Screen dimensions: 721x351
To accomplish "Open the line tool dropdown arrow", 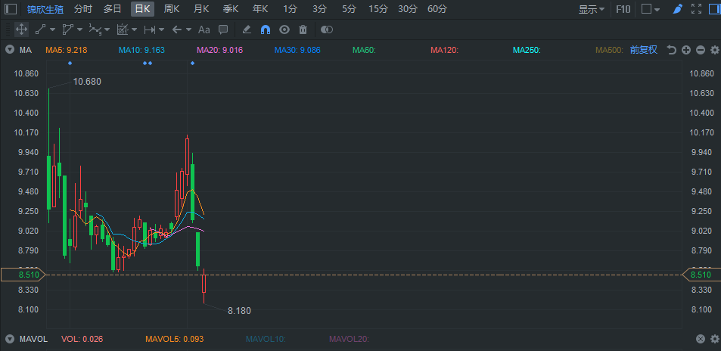I will coord(52,30).
